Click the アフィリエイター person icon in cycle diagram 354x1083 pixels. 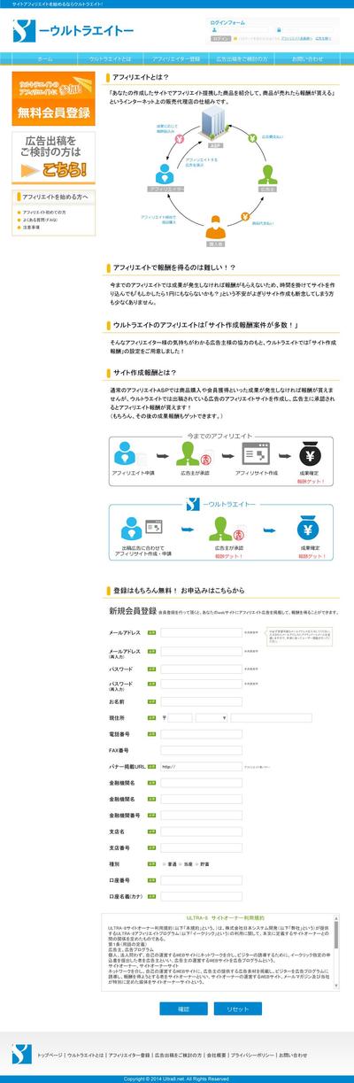click(x=165, y=174)
